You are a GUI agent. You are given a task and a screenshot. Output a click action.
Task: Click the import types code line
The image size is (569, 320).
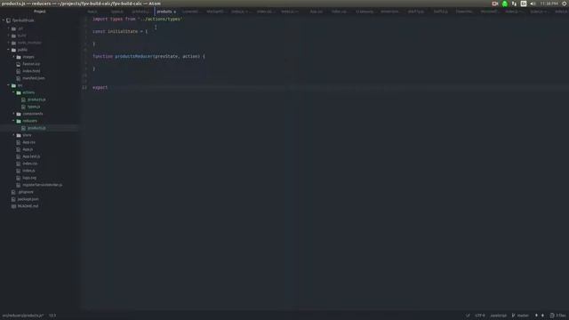pyautogui.click(x=137, y=19)
